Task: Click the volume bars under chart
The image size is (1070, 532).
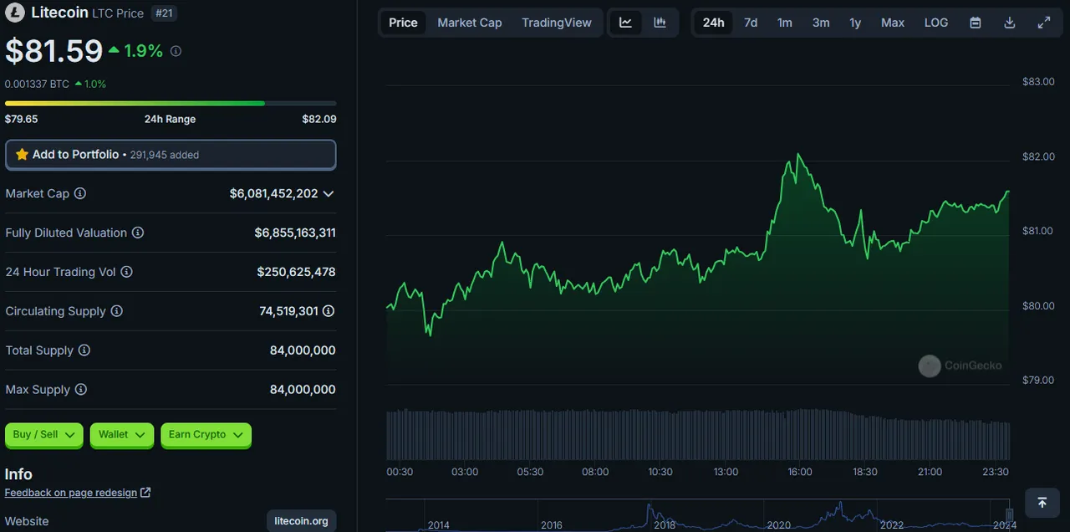Action: coord(698,434)
